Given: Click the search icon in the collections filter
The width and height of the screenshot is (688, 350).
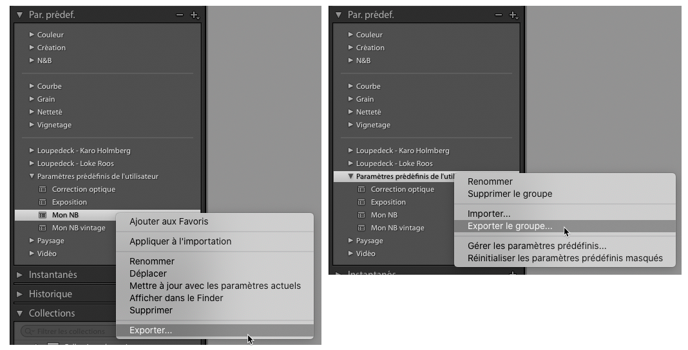Looking at the screenshot, I should [28, 331].
